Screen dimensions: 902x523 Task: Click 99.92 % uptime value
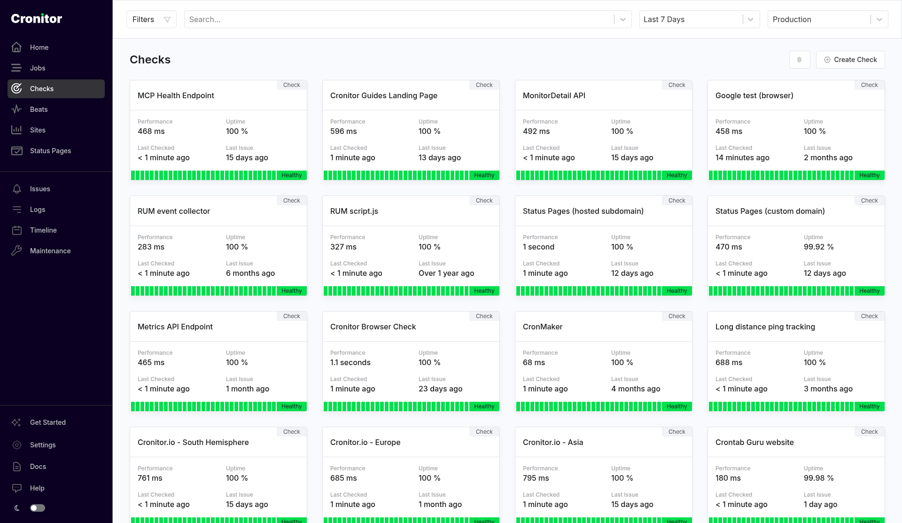(x=818, y=247)
